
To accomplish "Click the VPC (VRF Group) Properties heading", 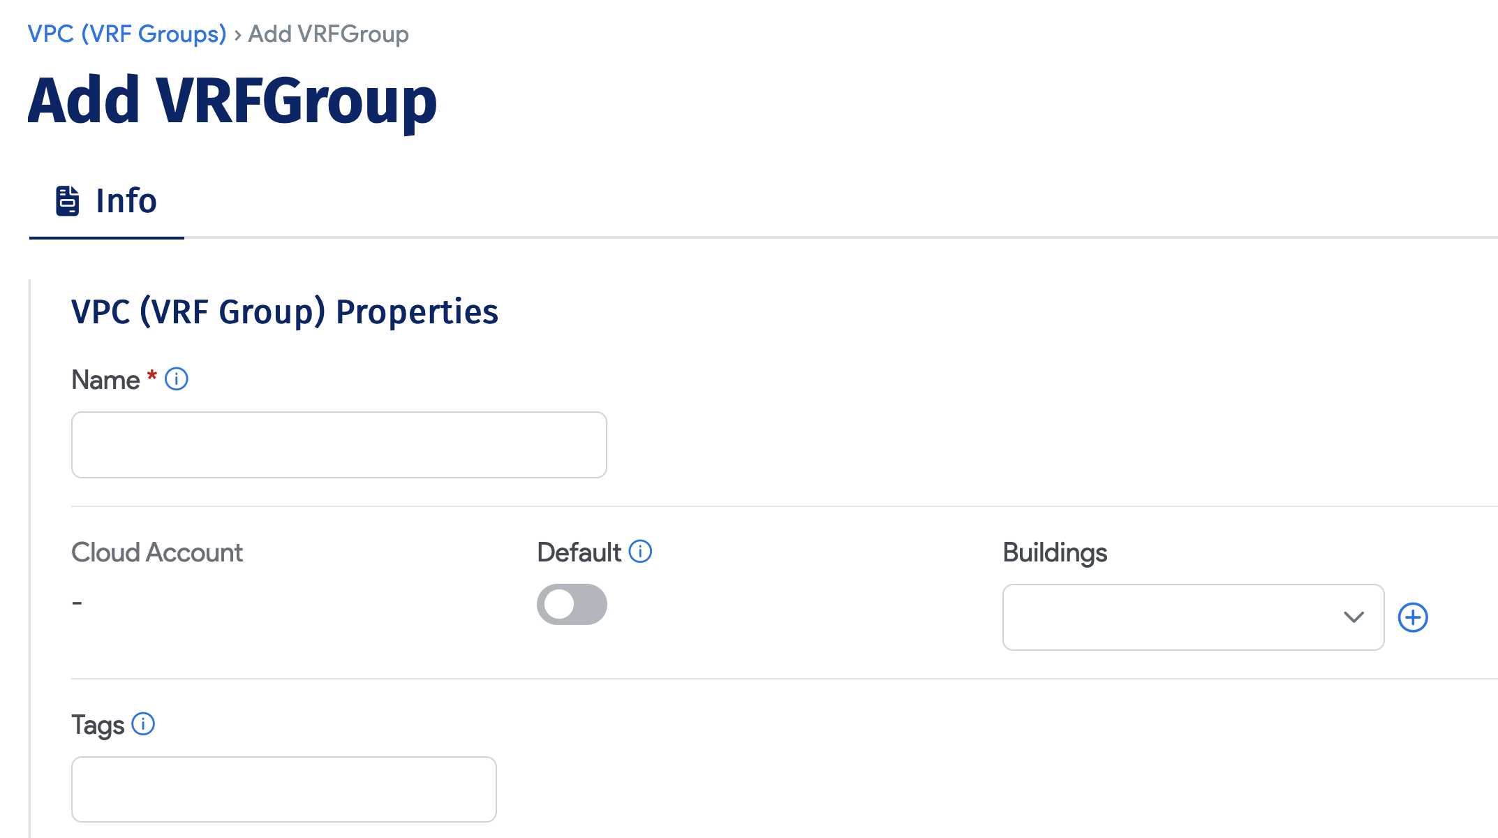I will 284,312.
